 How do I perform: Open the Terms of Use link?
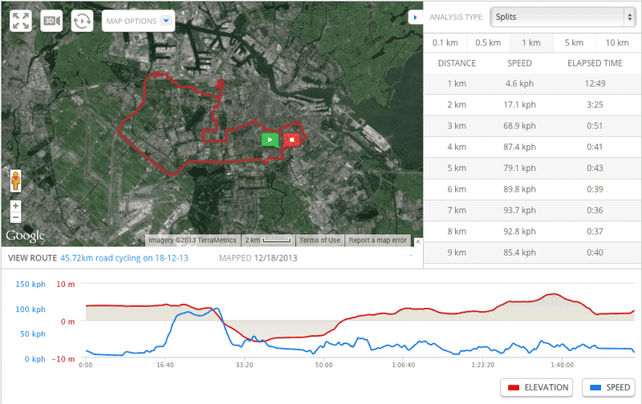click(319, 240)
